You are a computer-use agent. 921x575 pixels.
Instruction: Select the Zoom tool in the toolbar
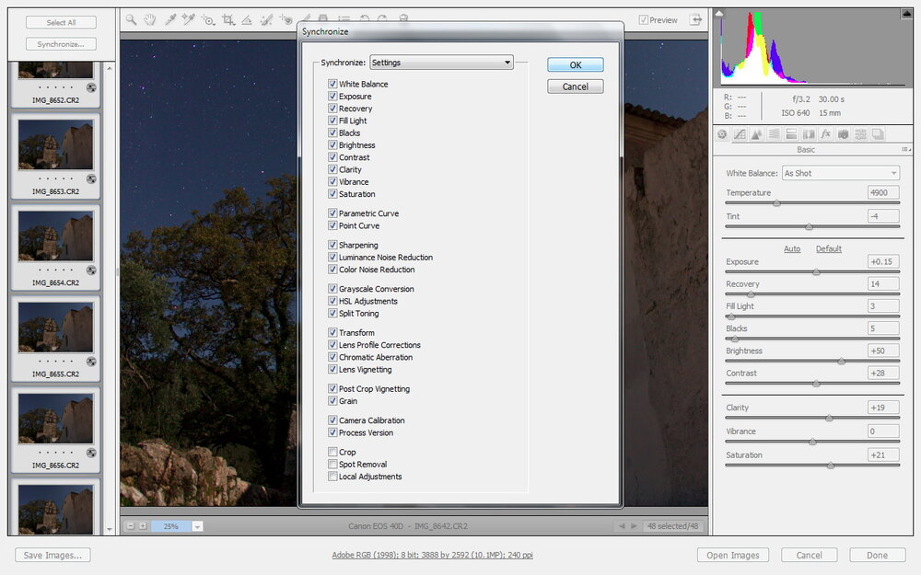pyautogui.click(x=132, y=19)
